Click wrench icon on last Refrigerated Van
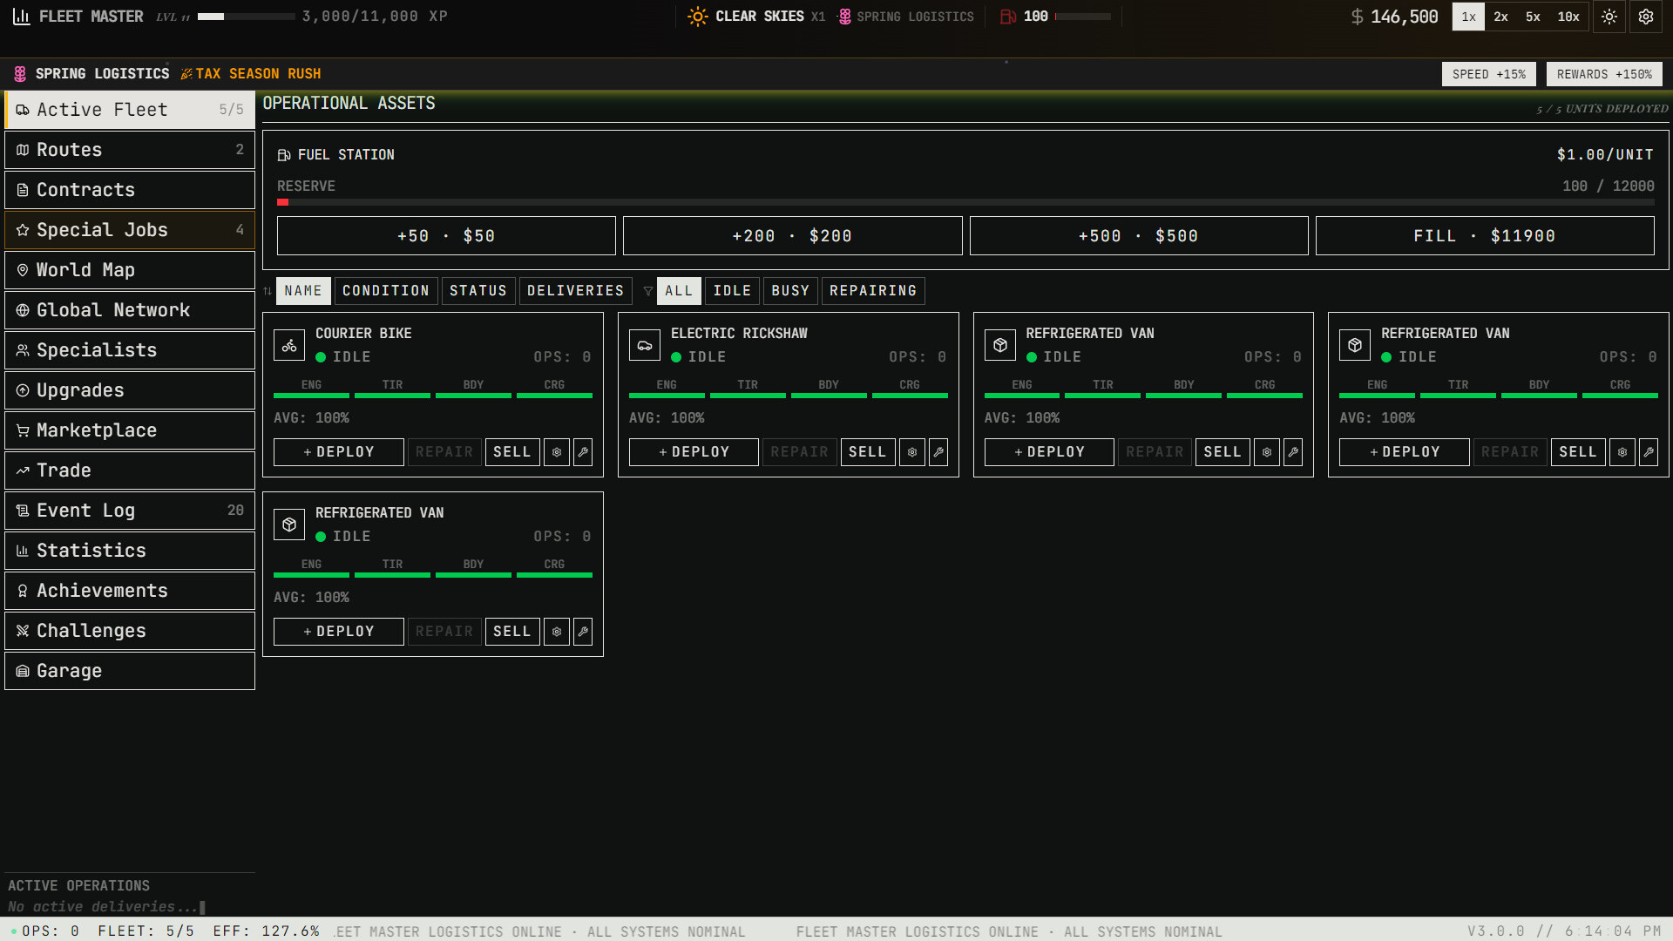The height and width of the screenshot is (941, 1673). pyautogui.click(x=583, y=632)
